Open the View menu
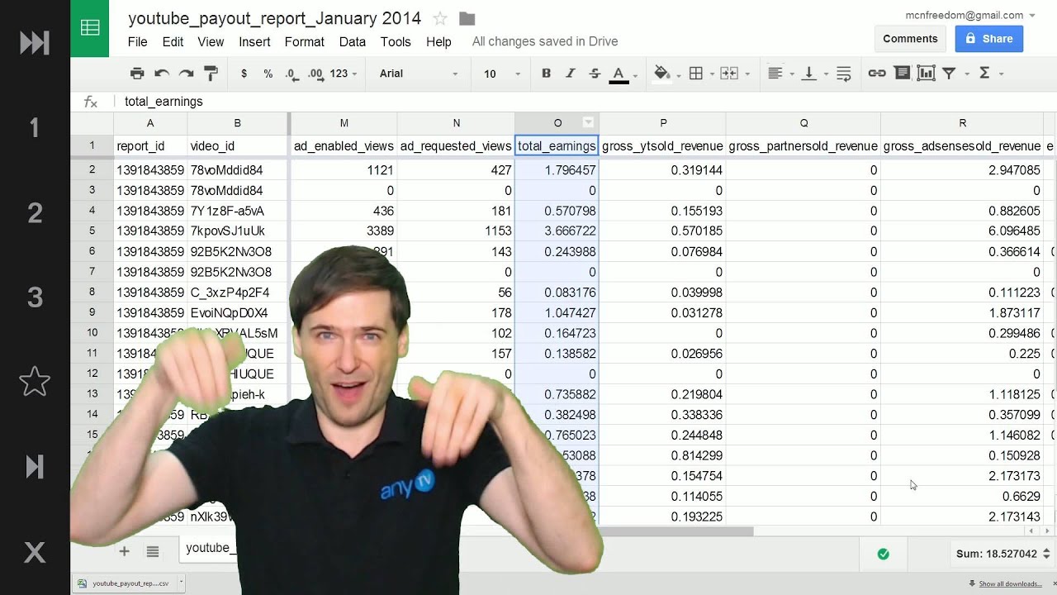1057x595 pixels. (x=211, y=41)
